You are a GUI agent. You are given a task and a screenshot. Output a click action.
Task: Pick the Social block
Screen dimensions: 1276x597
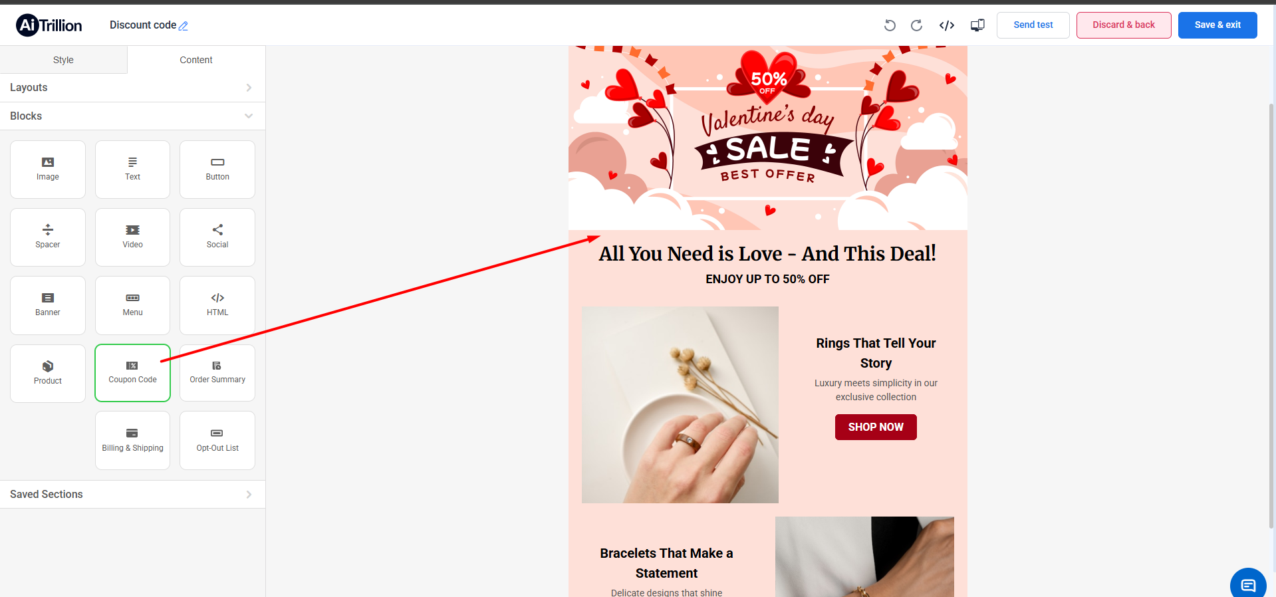pos(217,237)
